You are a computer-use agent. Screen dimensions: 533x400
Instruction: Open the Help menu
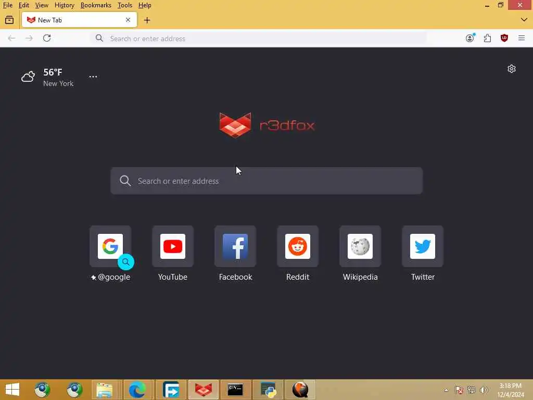pos(145,5)
